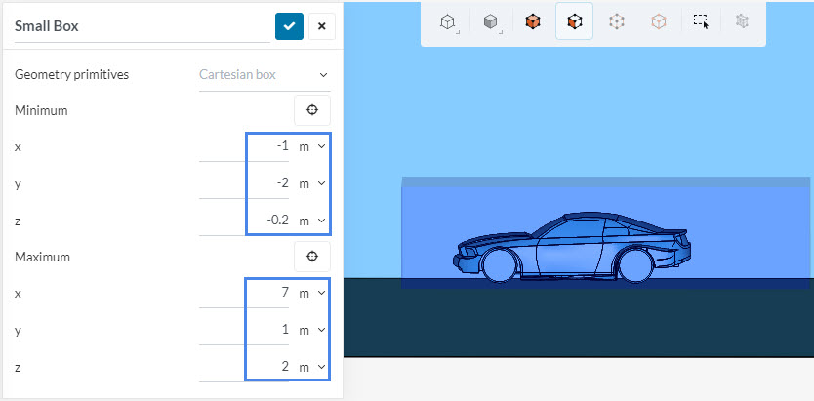814x401 pixels.
Task: Open unit dropdown for Maximum z
Action: (311, 367)
